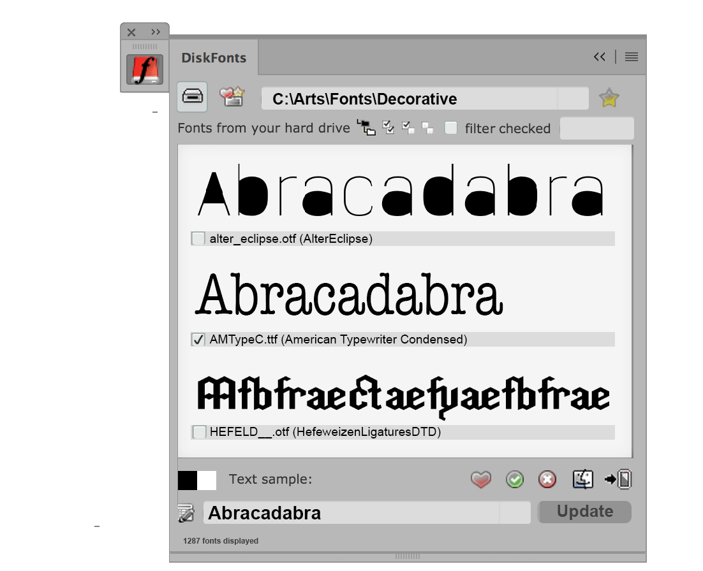The image size is (703, 571).
Task: Click the edit text sample pencil icon
Action: 186,513
